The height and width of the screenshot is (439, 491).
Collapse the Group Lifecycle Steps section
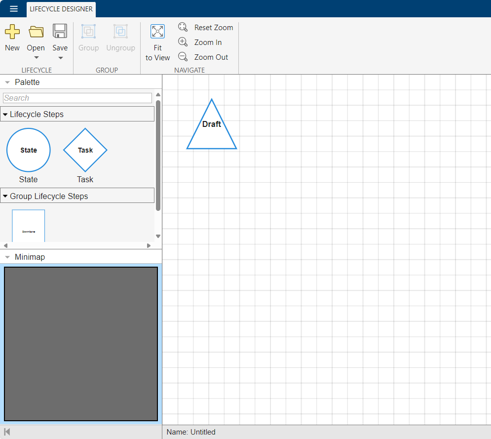(x=5, y=197)
